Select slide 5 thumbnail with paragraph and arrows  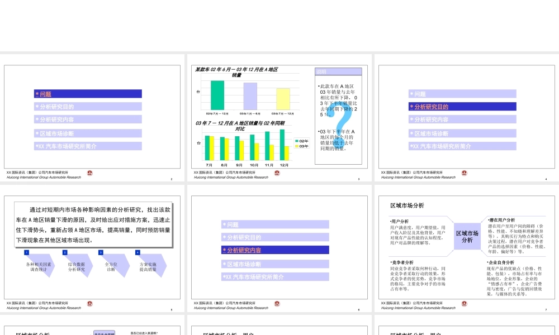pos(92,247)
